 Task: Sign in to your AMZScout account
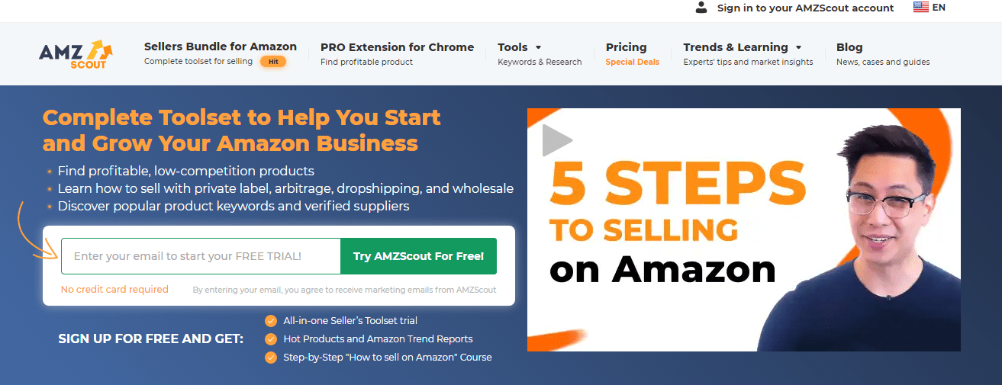click(x=805, y=8)
